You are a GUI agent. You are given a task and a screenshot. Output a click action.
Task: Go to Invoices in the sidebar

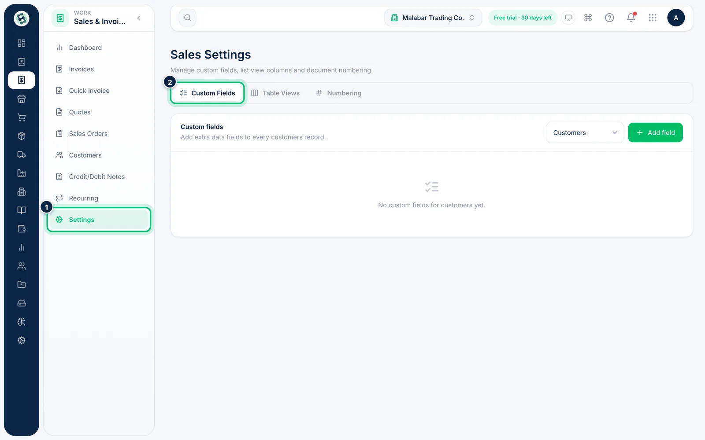99,69
